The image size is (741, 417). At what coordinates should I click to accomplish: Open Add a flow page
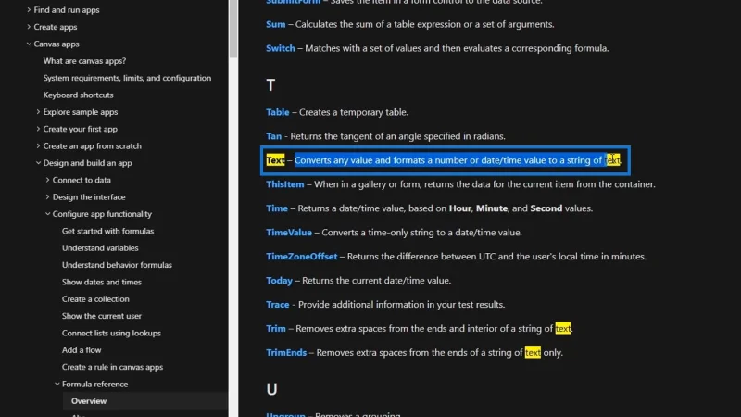(x=82, y=350)
